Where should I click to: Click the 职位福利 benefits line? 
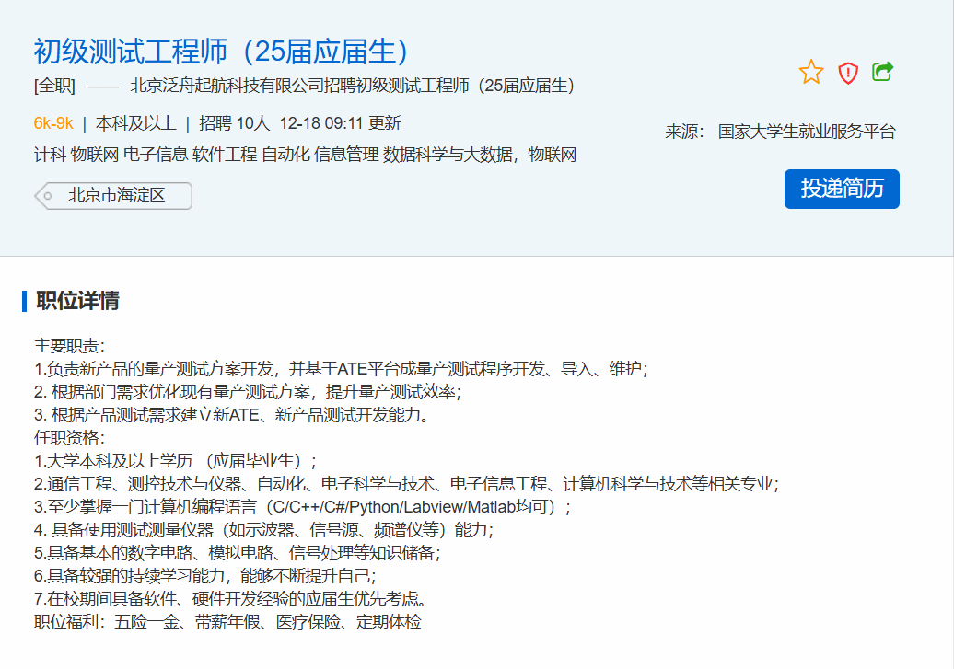pos(227,622)
